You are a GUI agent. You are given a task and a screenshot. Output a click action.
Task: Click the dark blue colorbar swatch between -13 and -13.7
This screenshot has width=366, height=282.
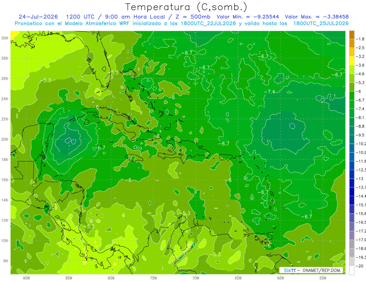click(352, 183)
